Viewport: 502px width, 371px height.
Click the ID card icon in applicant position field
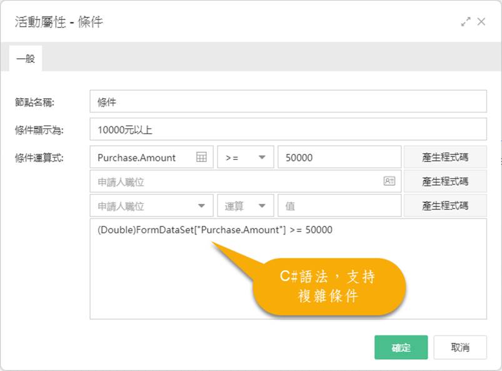pyautogui.click(x=389, y=181)
